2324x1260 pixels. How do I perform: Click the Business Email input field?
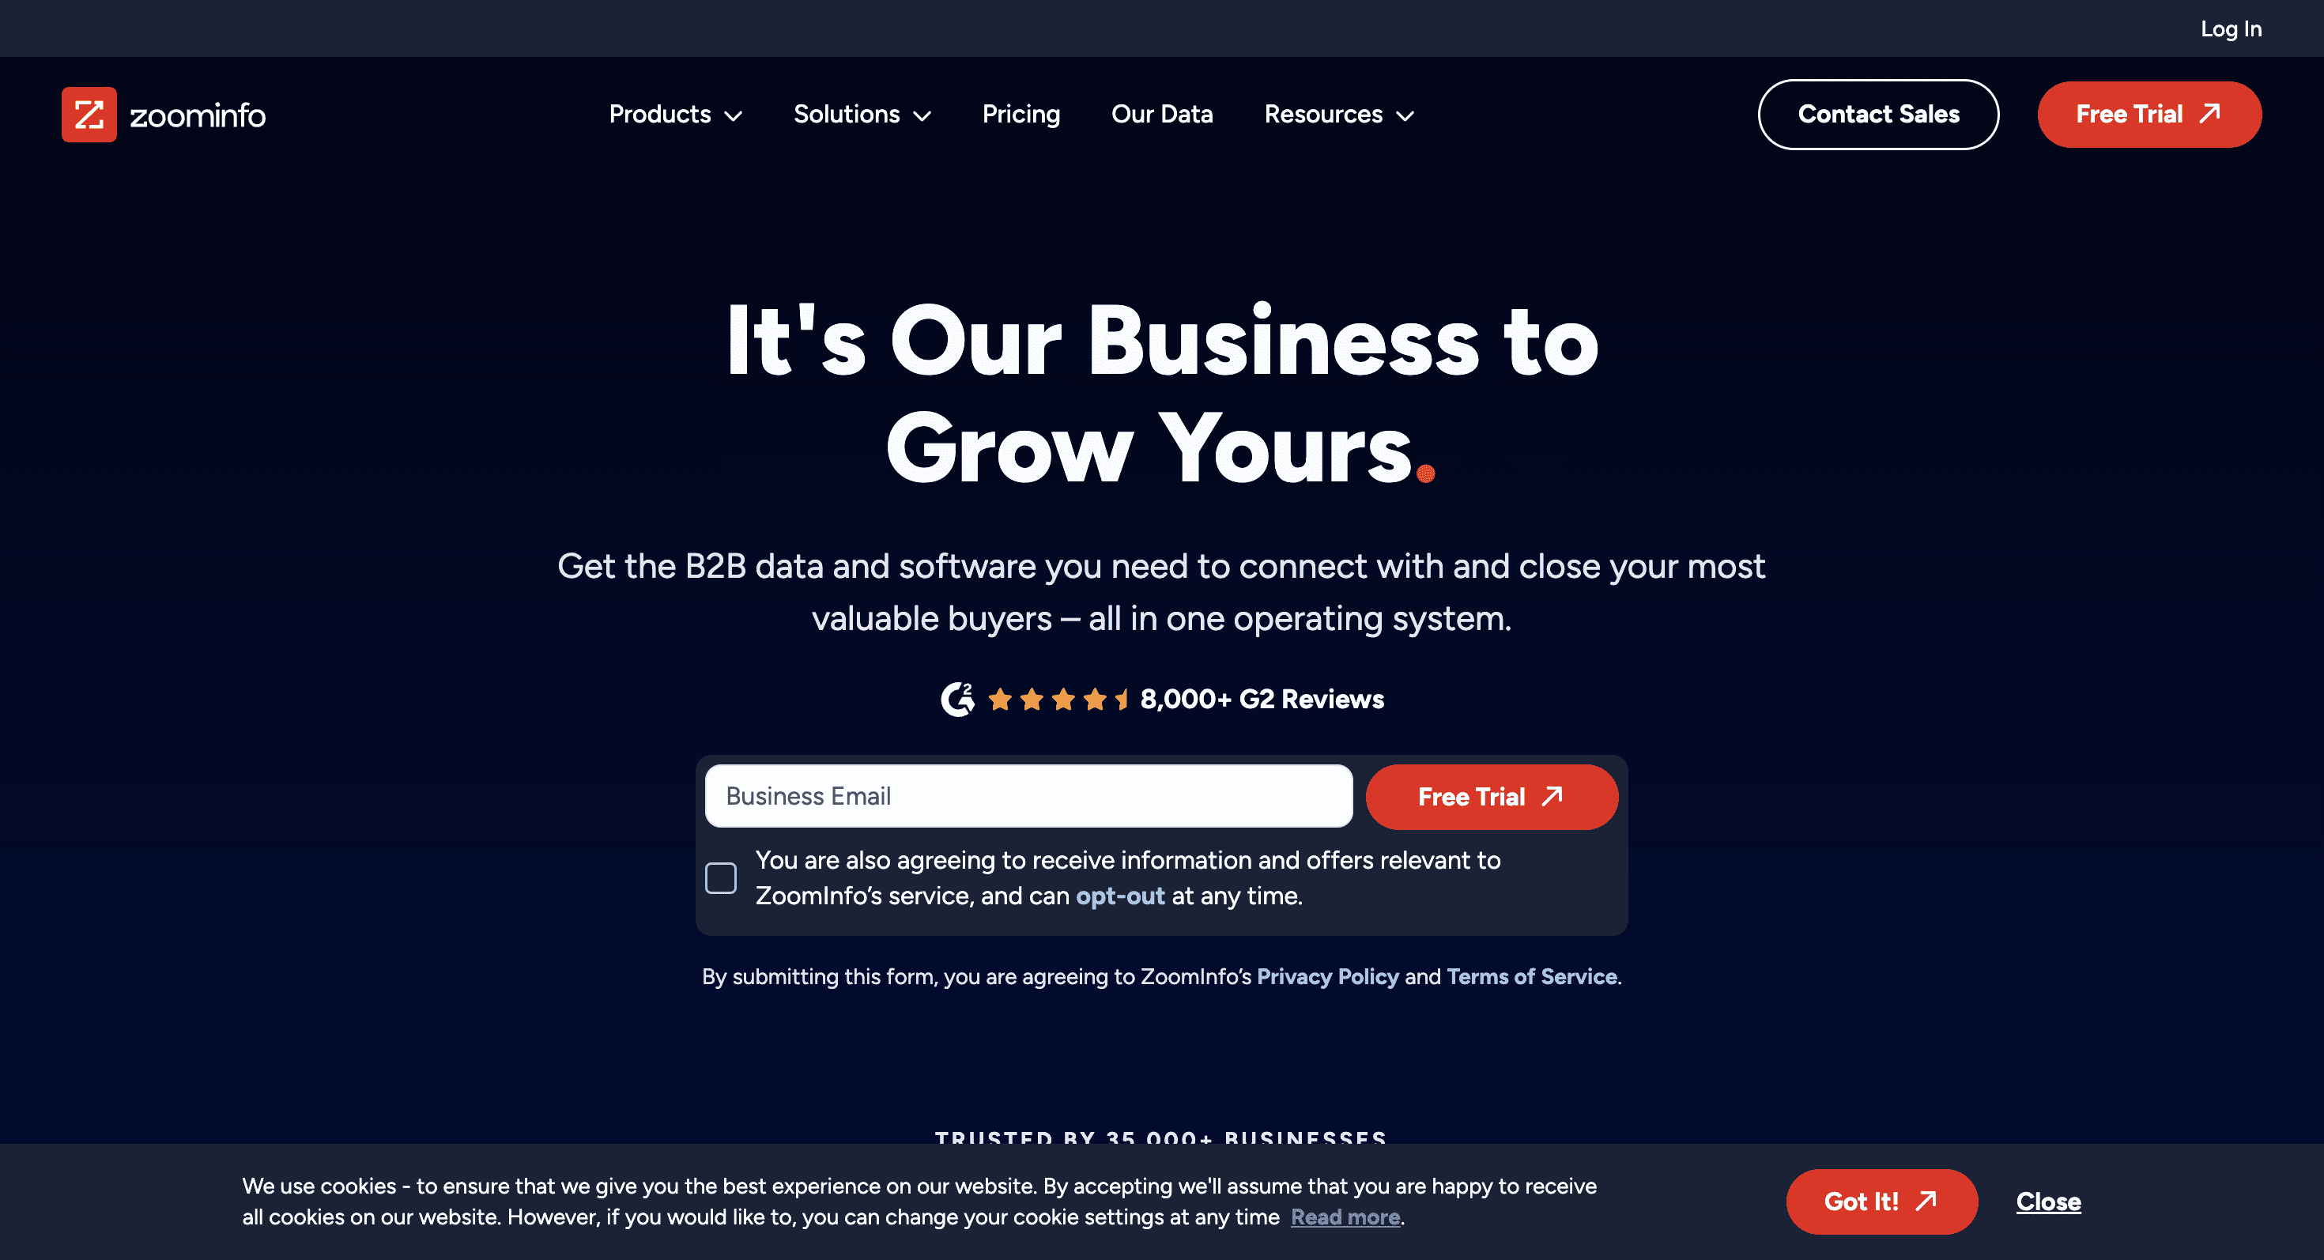coord(1028,796)
